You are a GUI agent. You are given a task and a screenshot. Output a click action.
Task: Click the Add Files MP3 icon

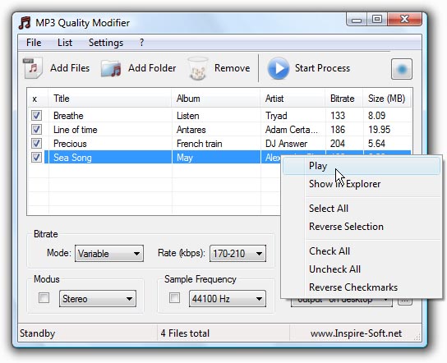coord(33,68)
